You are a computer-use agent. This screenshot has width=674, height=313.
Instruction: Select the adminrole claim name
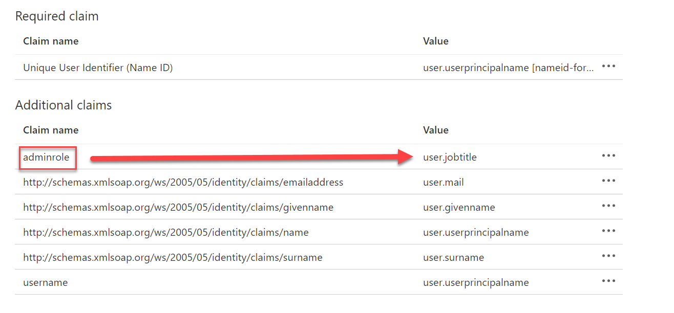[46, 158]
